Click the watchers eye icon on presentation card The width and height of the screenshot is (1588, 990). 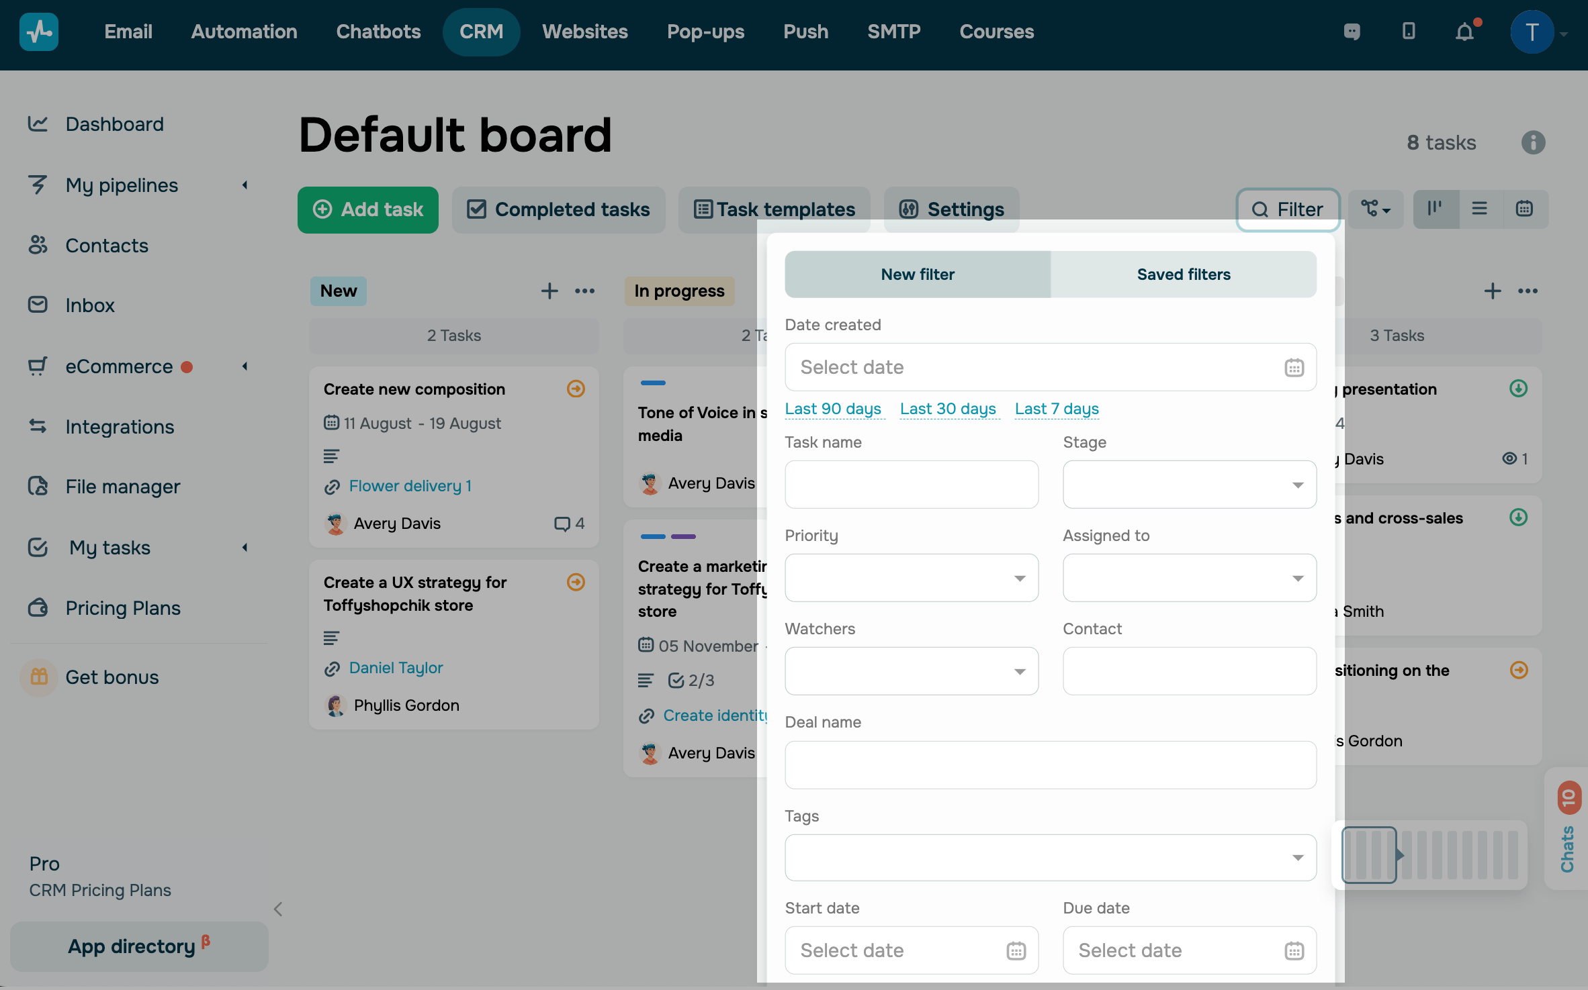point(1509,458)
